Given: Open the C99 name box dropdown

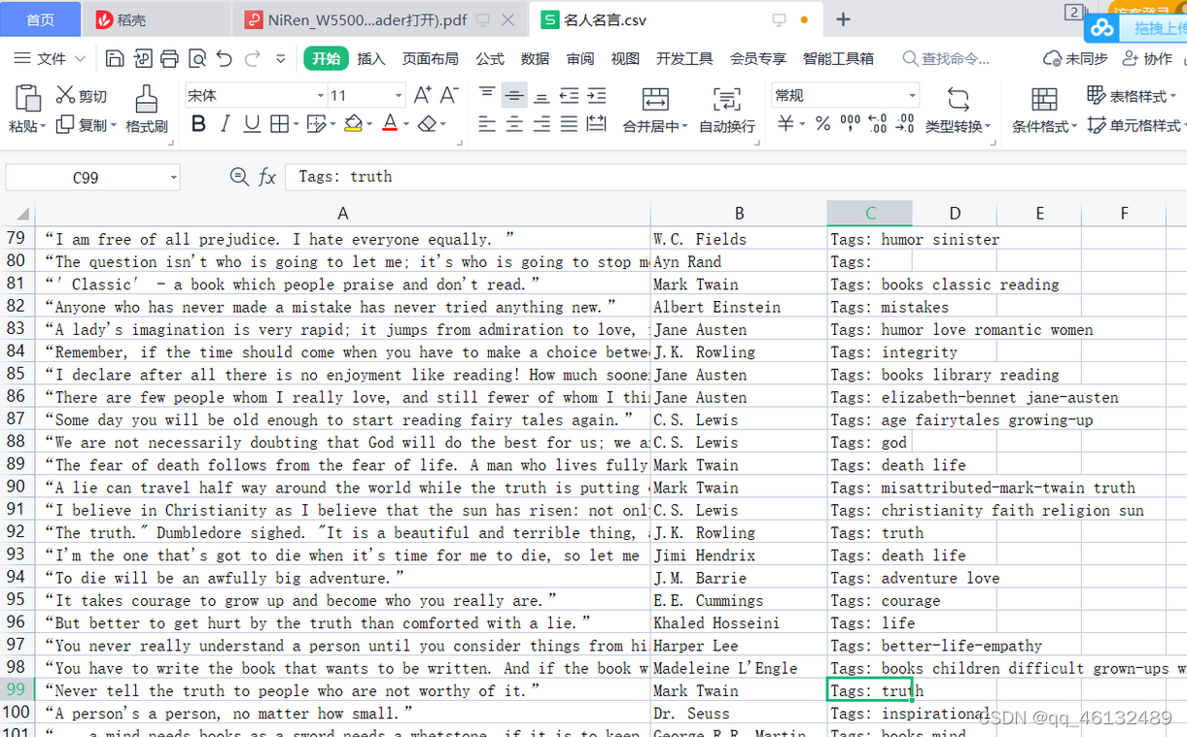Looking at the screenshot, I should pyautogui.click(x=174, y=178).
